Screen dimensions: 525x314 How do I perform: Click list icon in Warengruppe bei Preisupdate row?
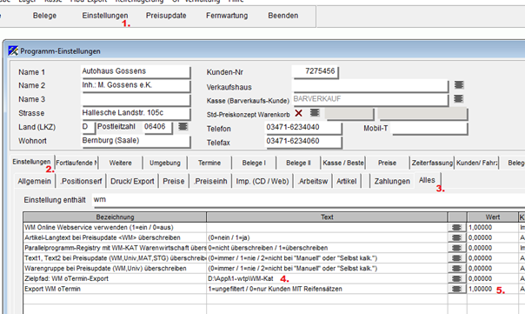click(x=456, y=269)
